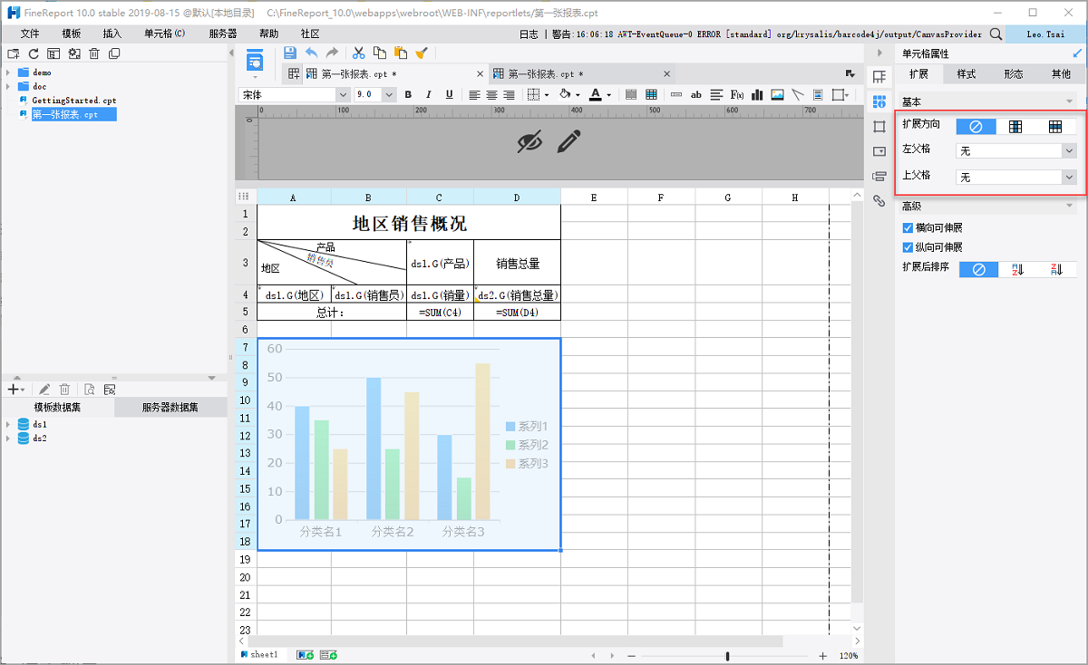Open GettingStarted.cpt in file tree
Screen dimensions: 1088x665
pyautogui.click(x=73, y=101)
